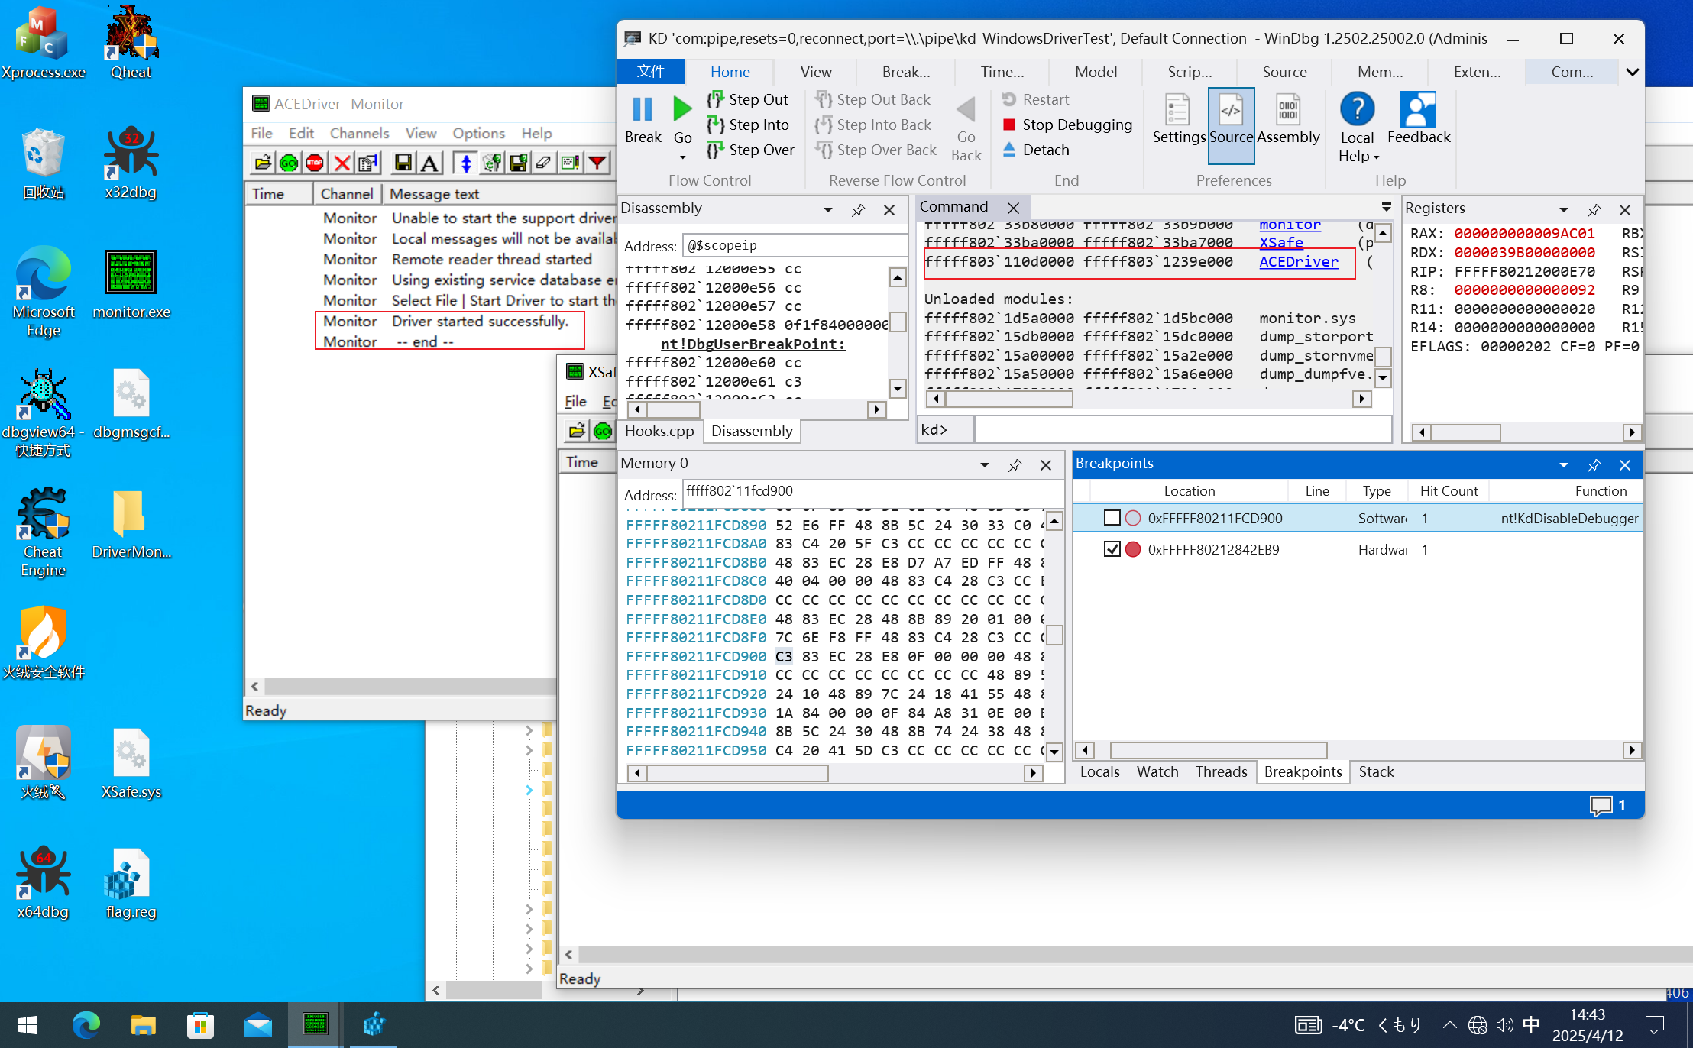1693x1048 pixels.
Task: Pin the Memory 0 panel
Action: pos(1015,465)
